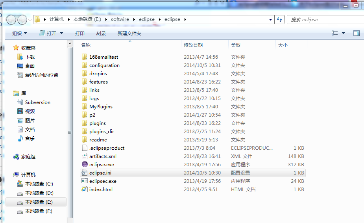The image size is (364, 223).
Task: Expand the arrow after 本地磁盘 (E:) breadcrumb
Action: point(106,19)
